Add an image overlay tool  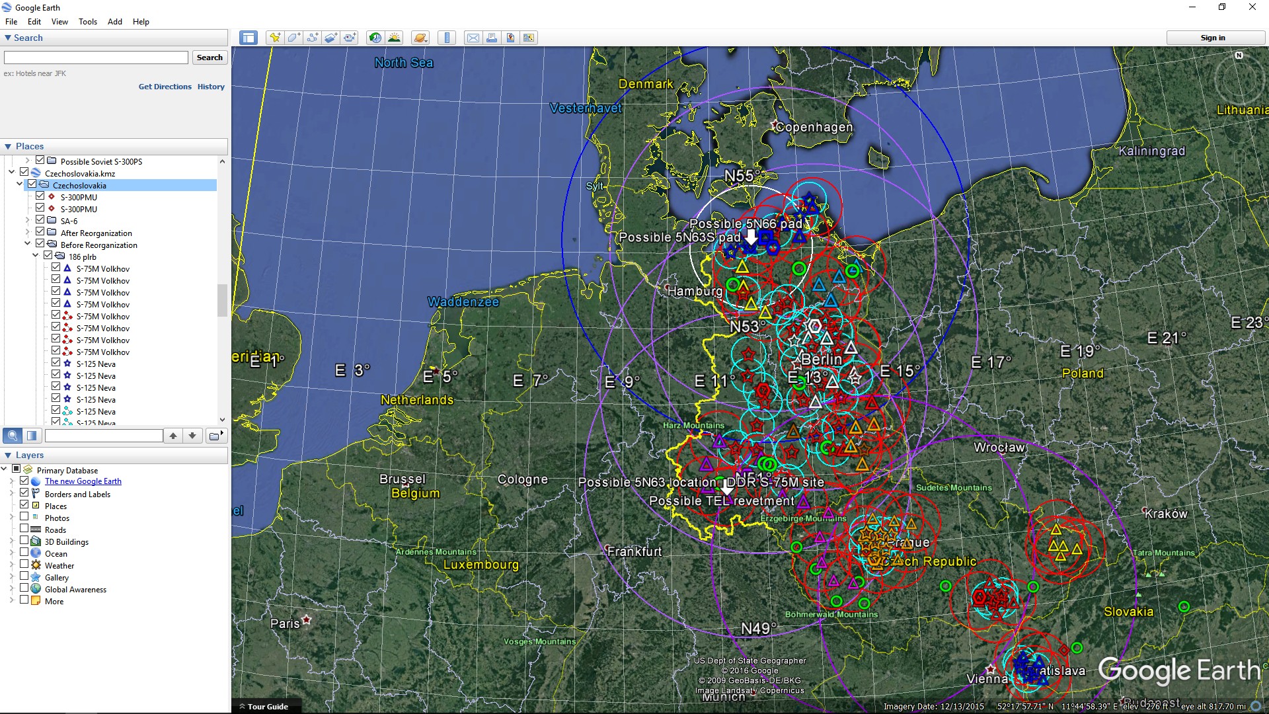[x=330, y=38]
